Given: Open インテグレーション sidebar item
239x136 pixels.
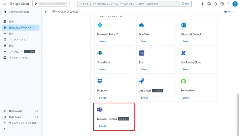Looking at the screenshot, I should click(x=21, y=58).
